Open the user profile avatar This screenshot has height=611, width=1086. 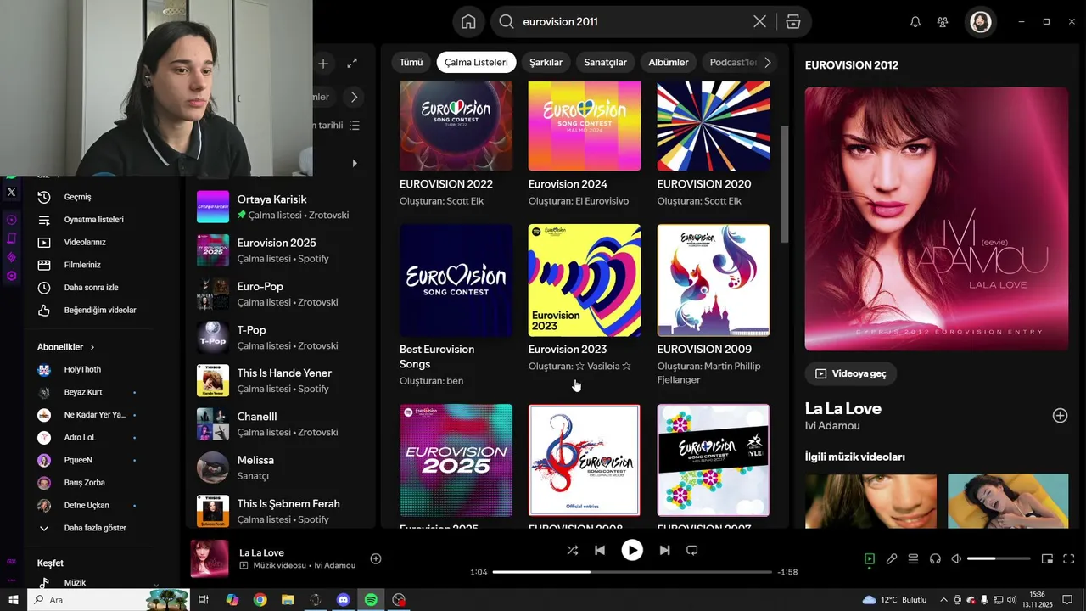pyautogui.click(x=981, y=22)
